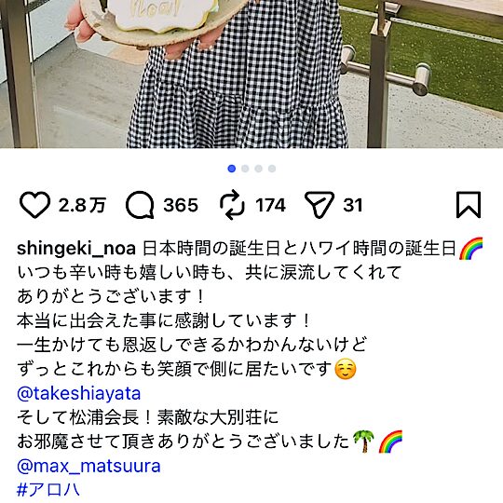Image resolution: width=503 pixels, height=503 pixels.
Task: Tap the 31 shares number
Action: 352,205
